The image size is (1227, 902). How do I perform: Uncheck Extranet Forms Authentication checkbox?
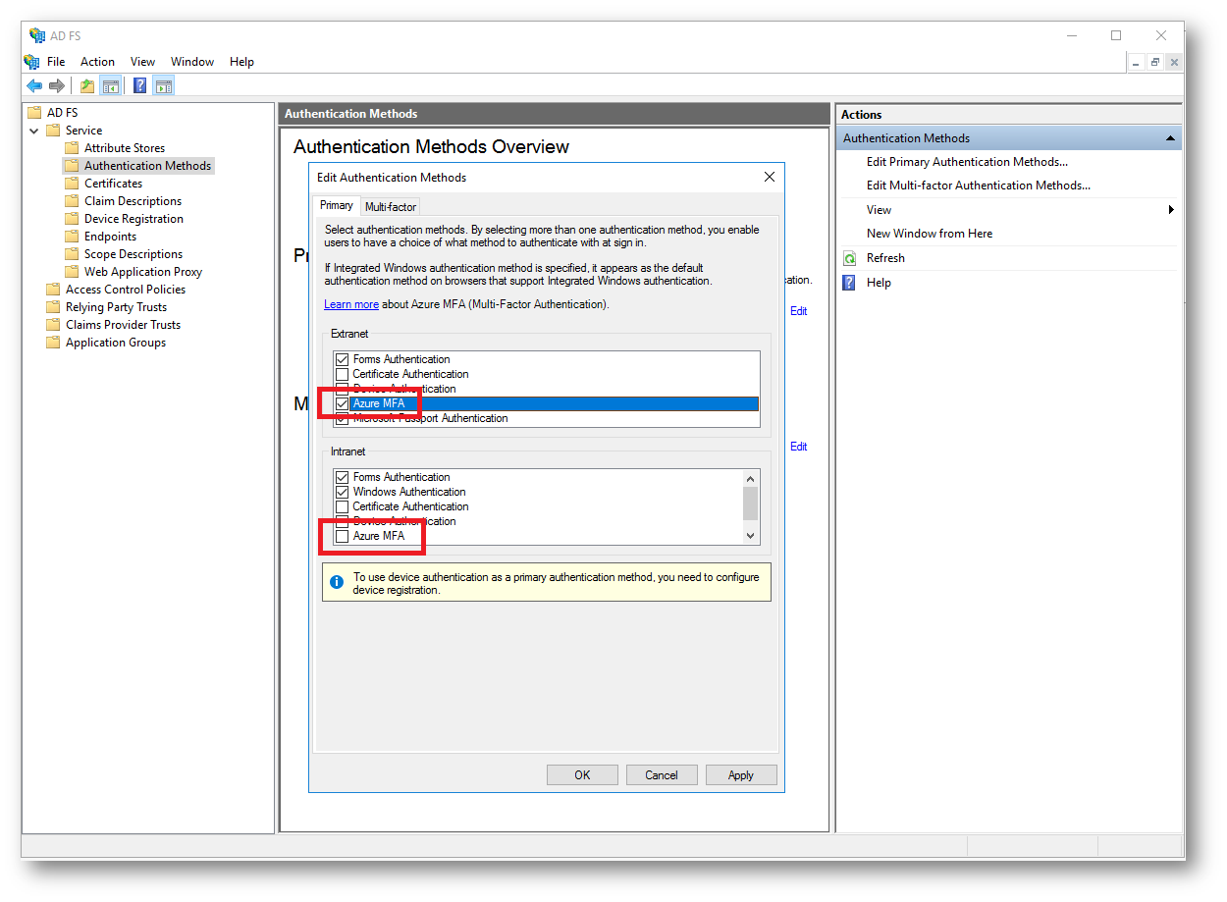pos(342,360)
